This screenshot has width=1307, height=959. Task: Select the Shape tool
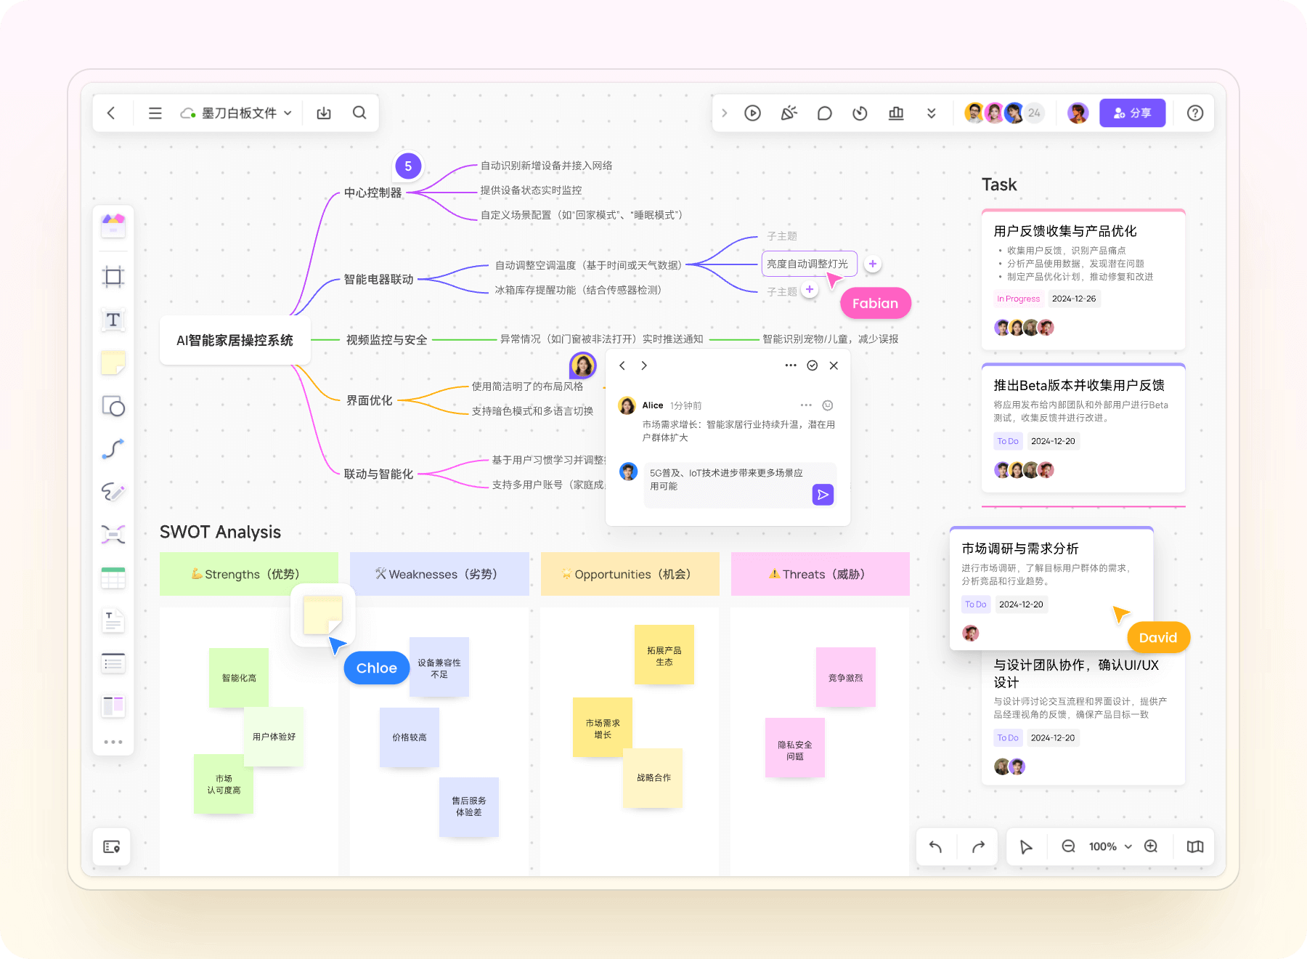pyautogui.click(x=113, y=406)
